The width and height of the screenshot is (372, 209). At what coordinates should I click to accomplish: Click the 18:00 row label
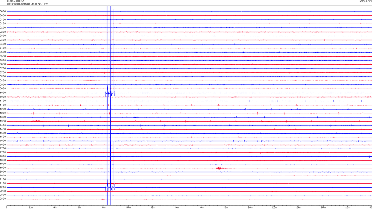[x=3, y=156]
